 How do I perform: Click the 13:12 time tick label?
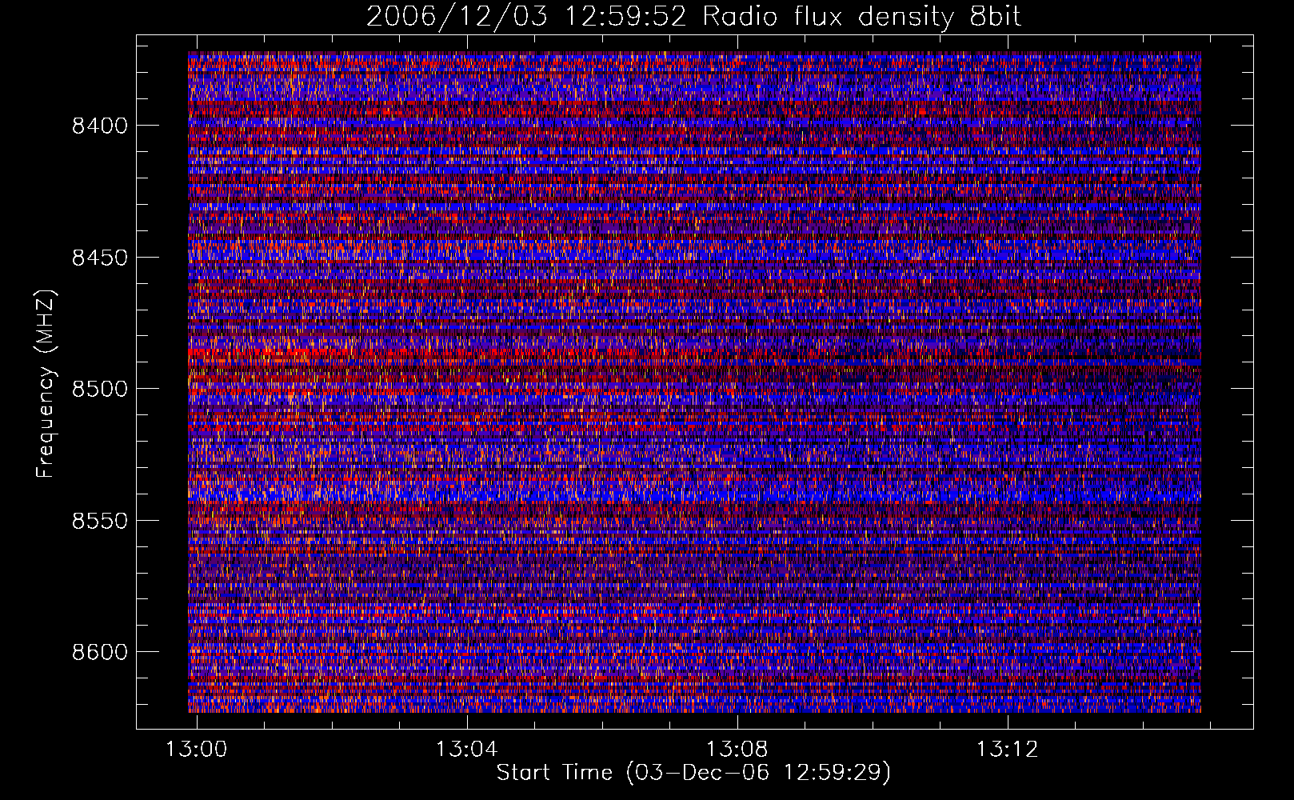(1007, 749)
